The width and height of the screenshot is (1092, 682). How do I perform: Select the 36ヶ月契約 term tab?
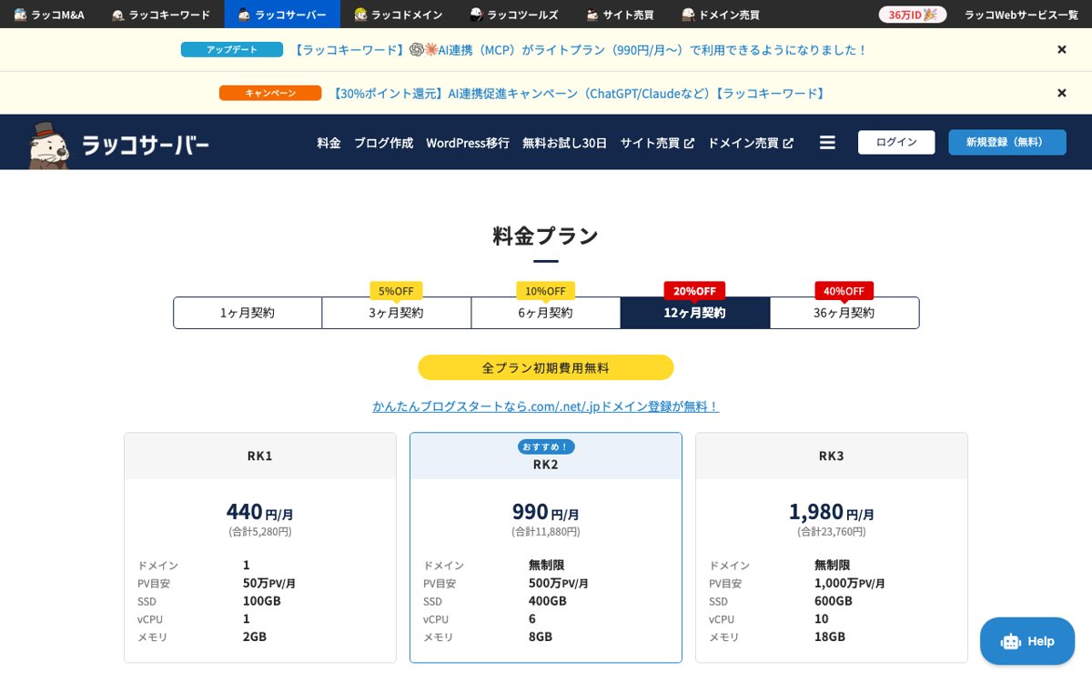coord(844,313)
